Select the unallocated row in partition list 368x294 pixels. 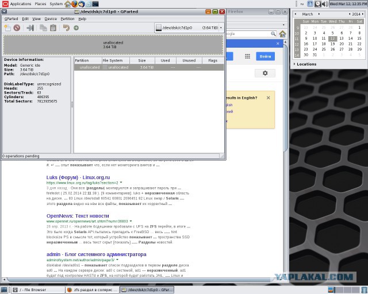coord(149,67)
